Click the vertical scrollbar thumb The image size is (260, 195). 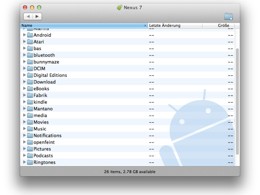237,102
